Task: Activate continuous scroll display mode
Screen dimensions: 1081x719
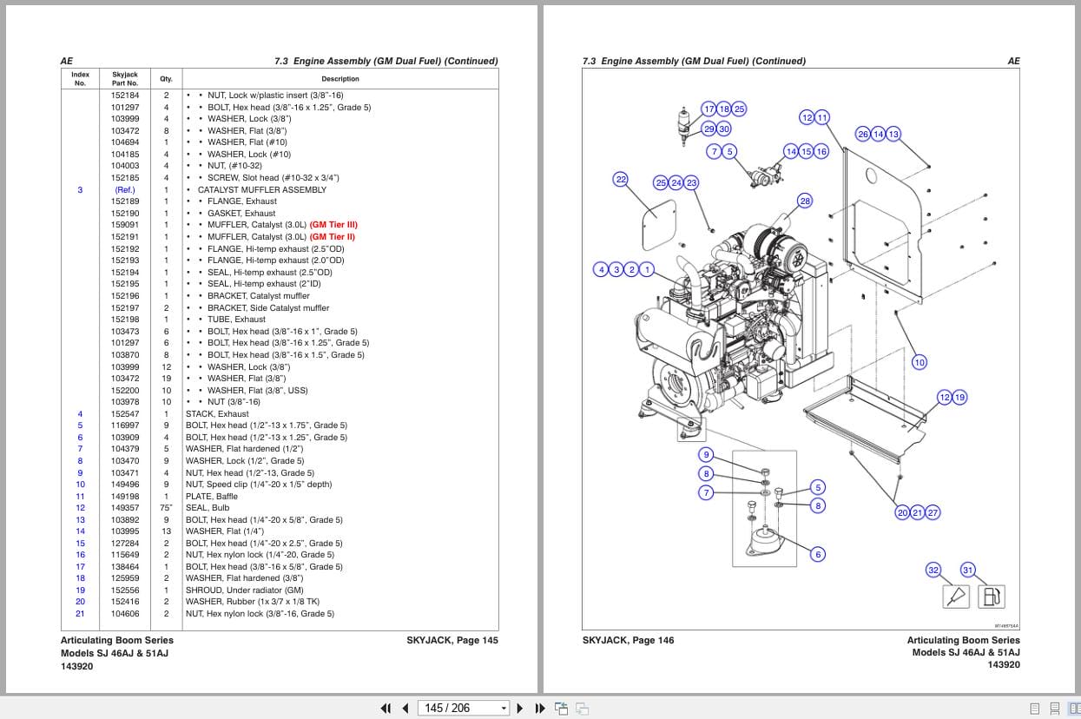Action: pos(1054,709)
